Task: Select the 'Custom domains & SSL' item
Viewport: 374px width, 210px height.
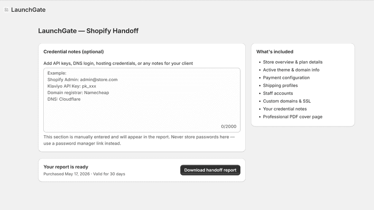Action: [287, 101]
